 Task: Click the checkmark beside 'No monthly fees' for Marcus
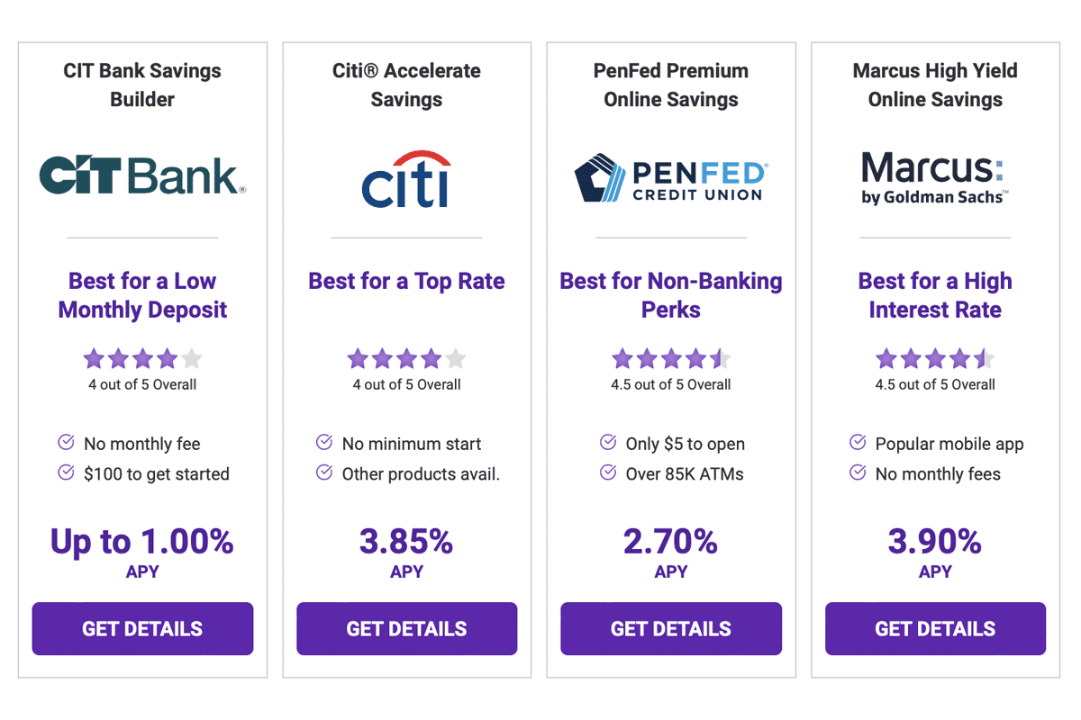[x=857, y=473]
